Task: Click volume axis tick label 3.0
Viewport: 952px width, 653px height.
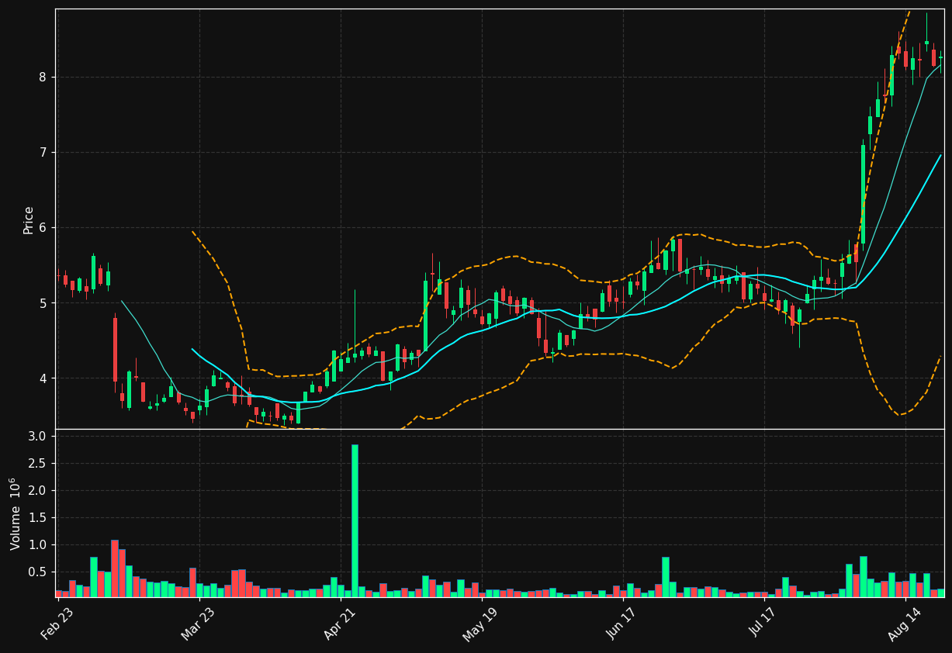Action: (x=38, y=437)
